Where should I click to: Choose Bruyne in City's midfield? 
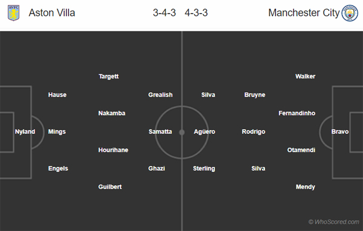tap(255, 95)
